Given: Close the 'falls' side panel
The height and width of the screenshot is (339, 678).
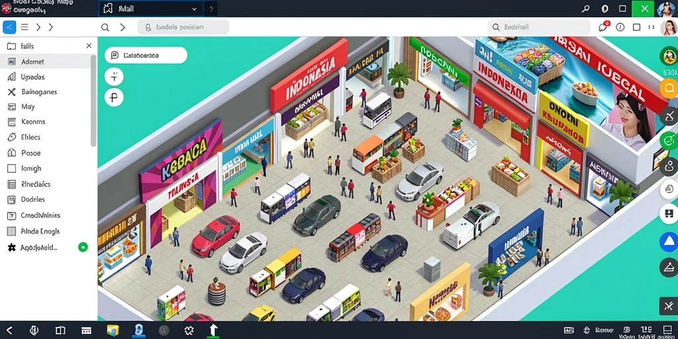Looking at the screenshot, I should click(89, 46).
